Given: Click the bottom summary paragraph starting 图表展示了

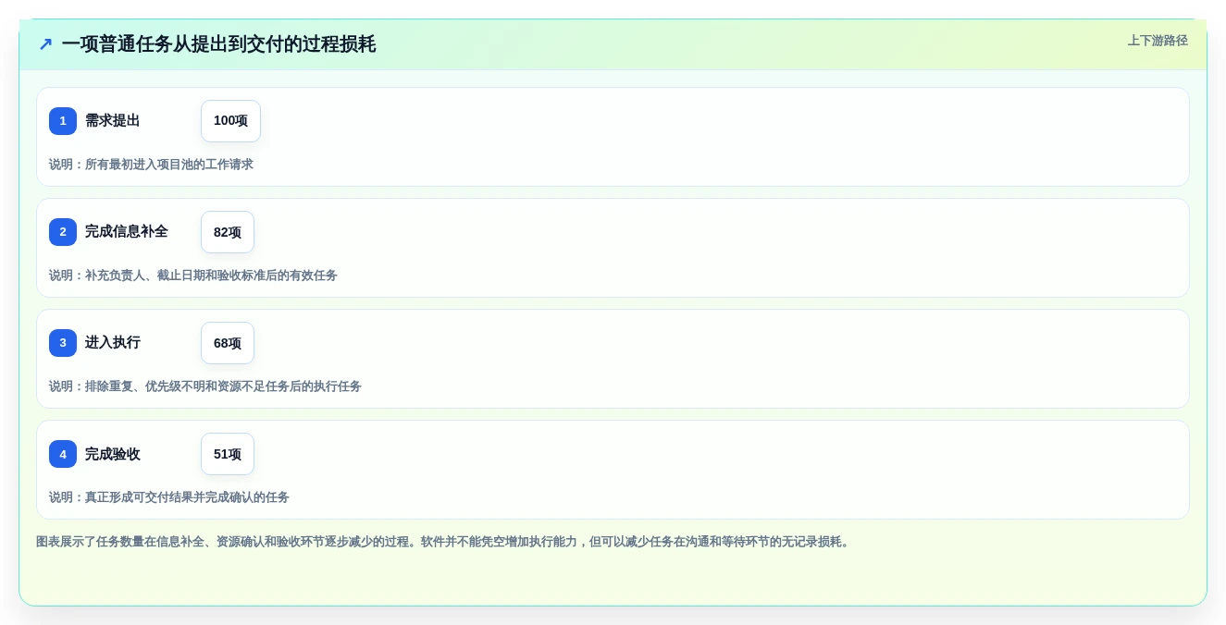Looking at the screenshot, I should tap(445, 542).
